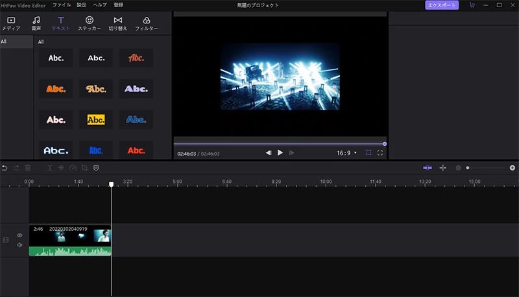Open the shopping cart icon
519x297 pixels.
coord(472,5)
